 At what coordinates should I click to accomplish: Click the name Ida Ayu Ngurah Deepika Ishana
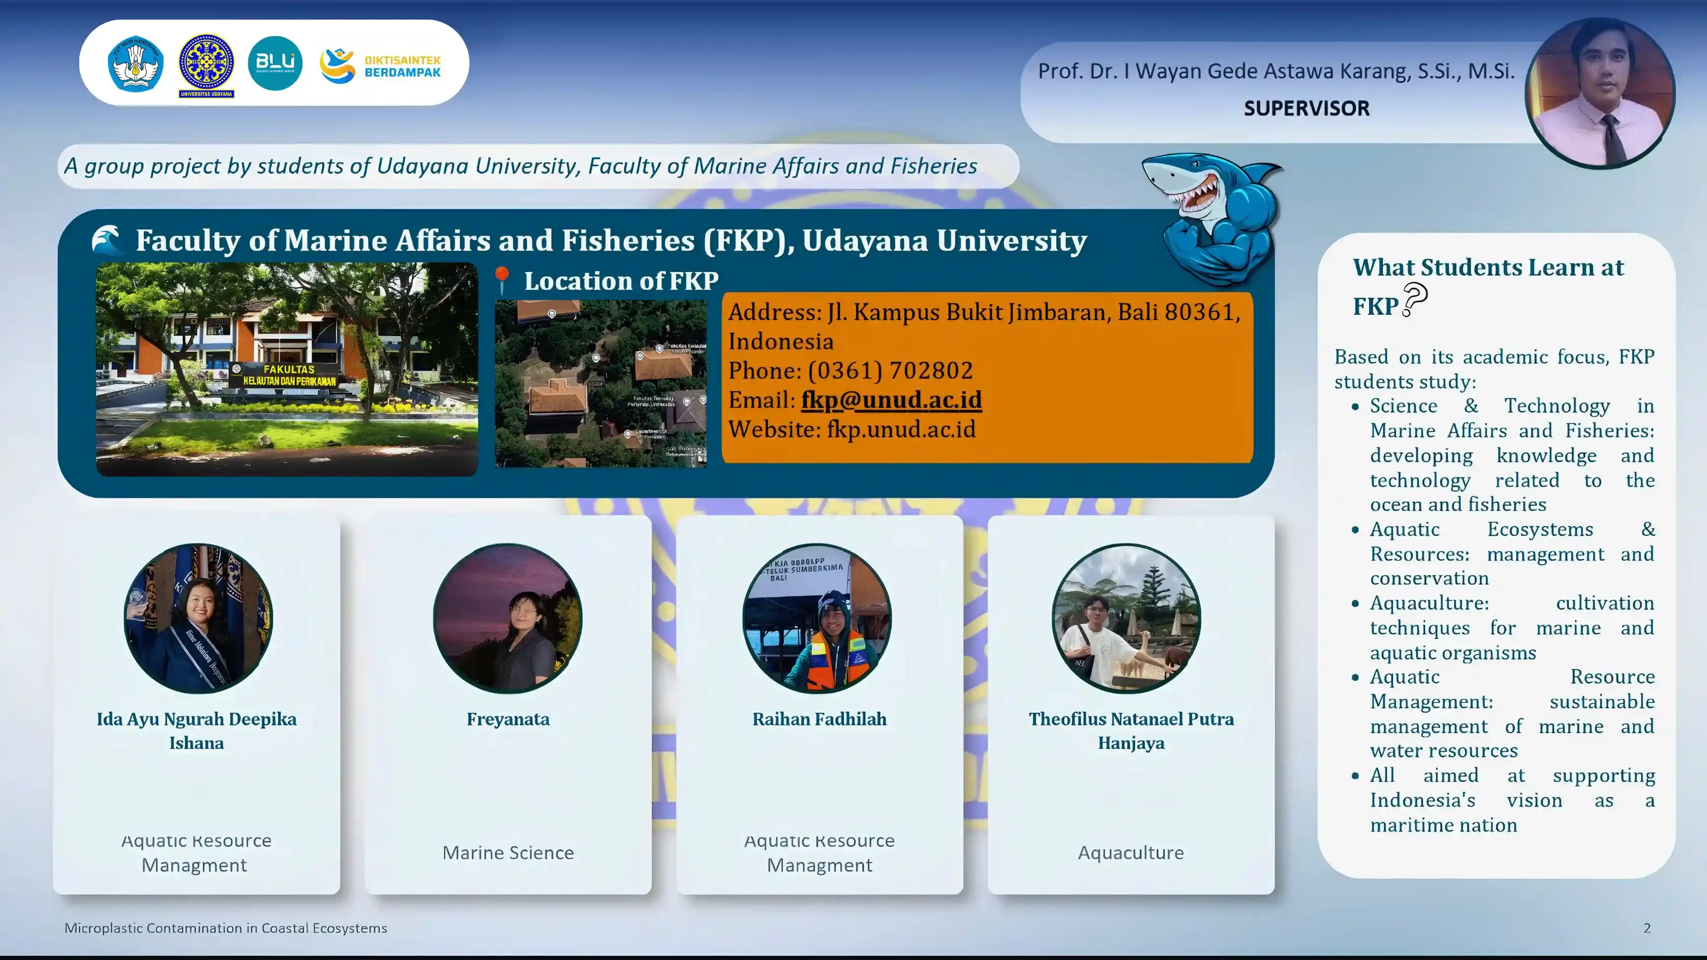(197, 731)
